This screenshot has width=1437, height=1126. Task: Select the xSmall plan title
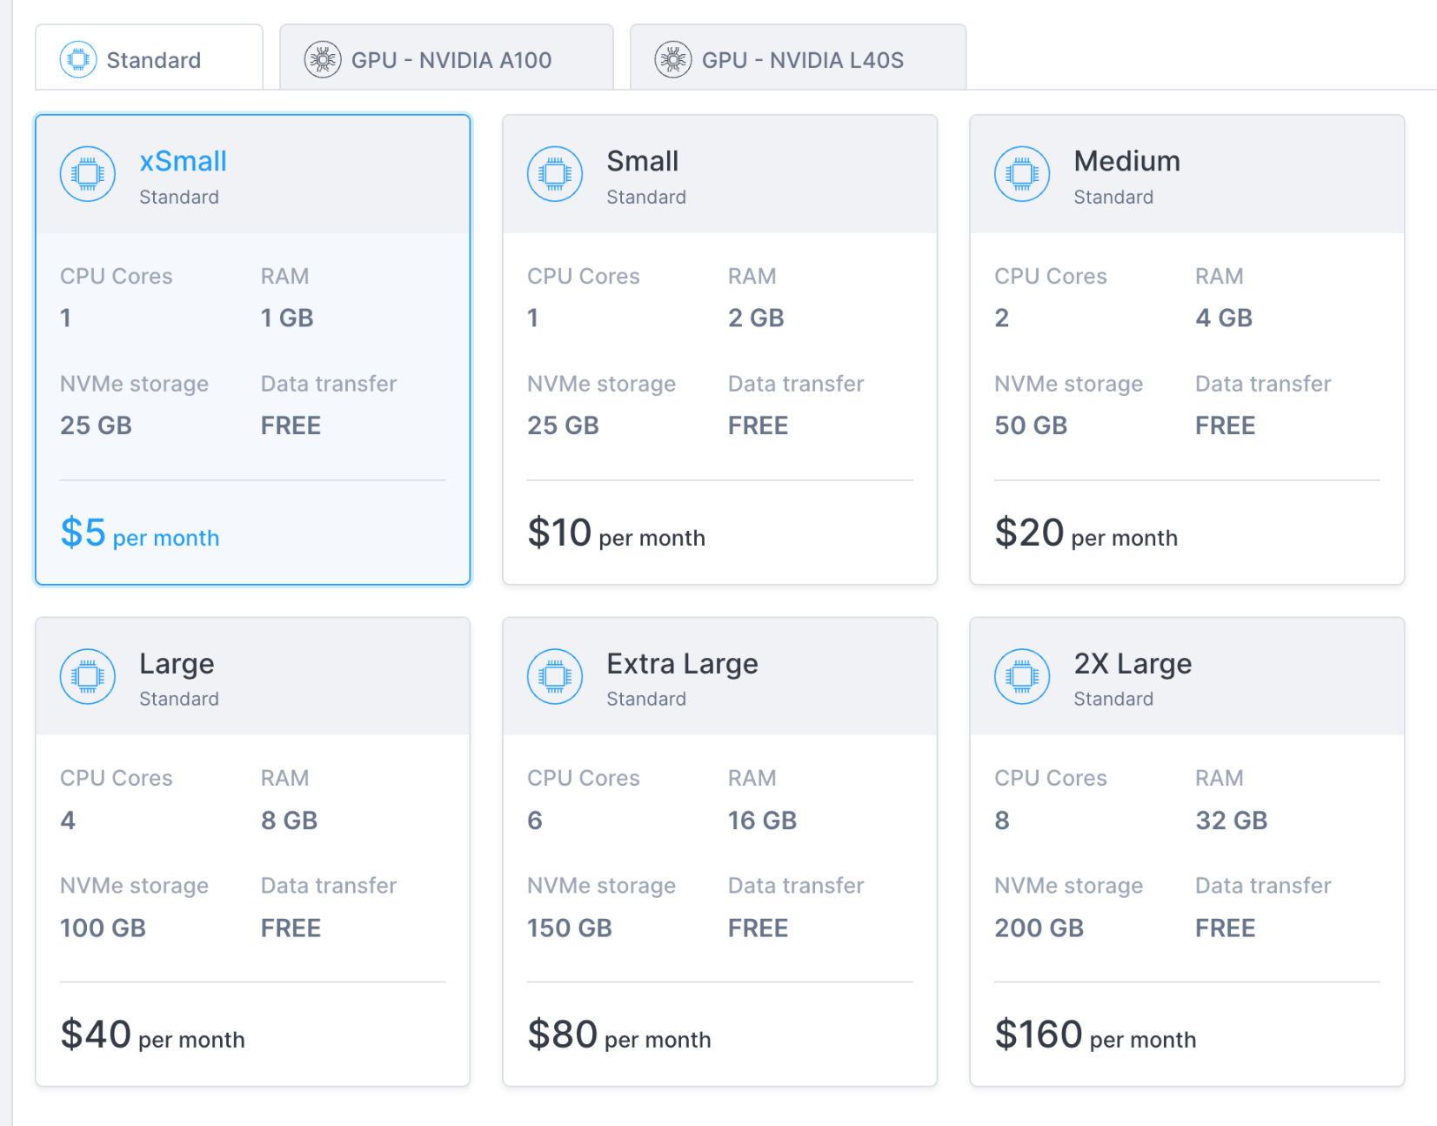point(183,161)
